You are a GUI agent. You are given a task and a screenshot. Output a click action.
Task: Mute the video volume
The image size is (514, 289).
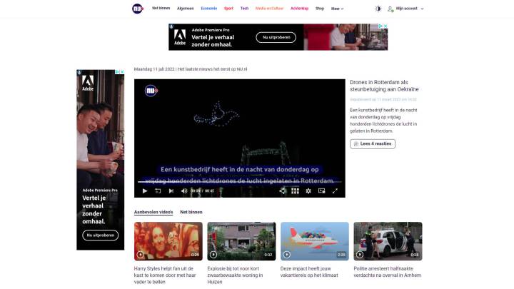tap(183, 191)
